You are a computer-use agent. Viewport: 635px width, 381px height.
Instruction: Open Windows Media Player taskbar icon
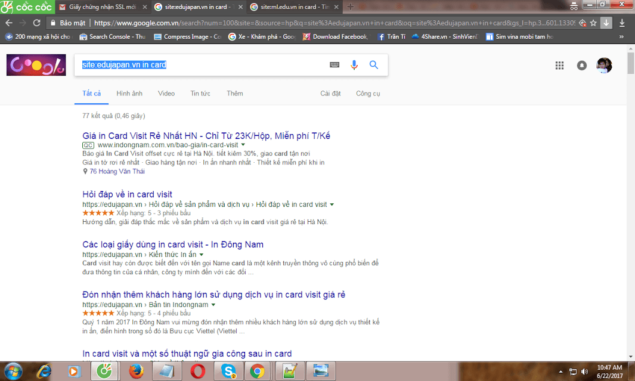pos(74,371)
